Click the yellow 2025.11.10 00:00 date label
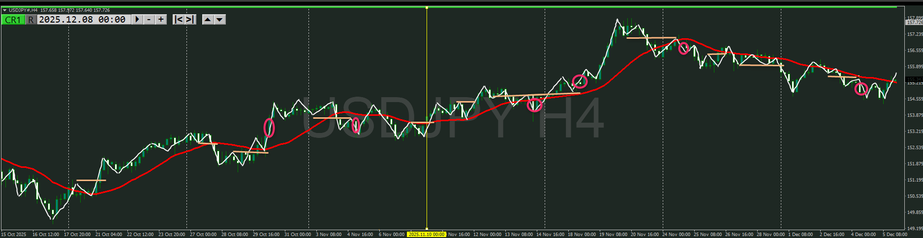Viewport: 923px width, 238px height. (x=426, y=235)
